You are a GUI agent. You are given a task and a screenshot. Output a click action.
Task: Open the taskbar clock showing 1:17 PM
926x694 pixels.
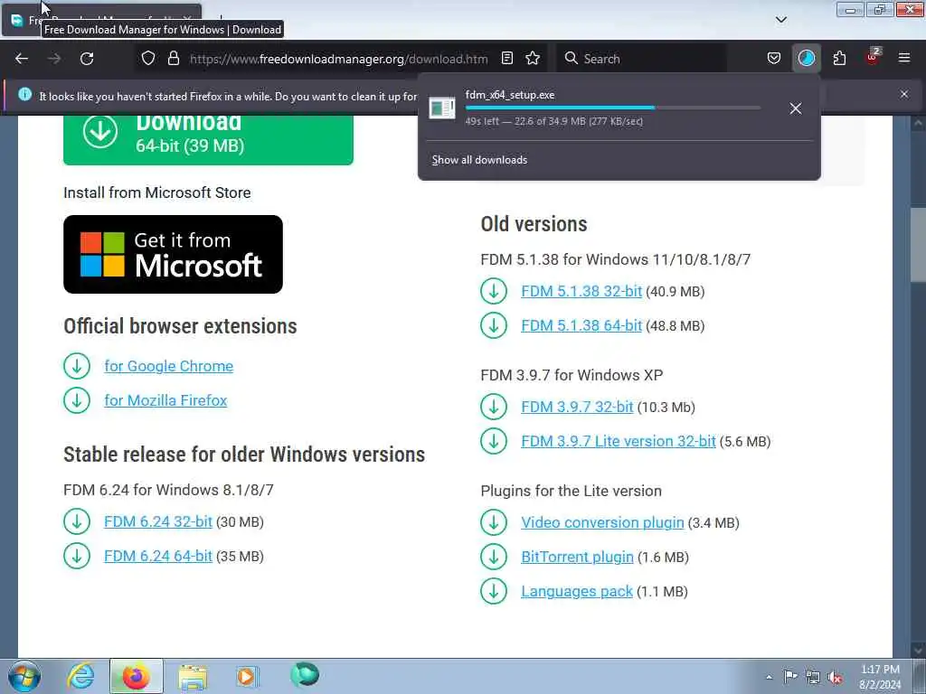(x=880, y=677)
